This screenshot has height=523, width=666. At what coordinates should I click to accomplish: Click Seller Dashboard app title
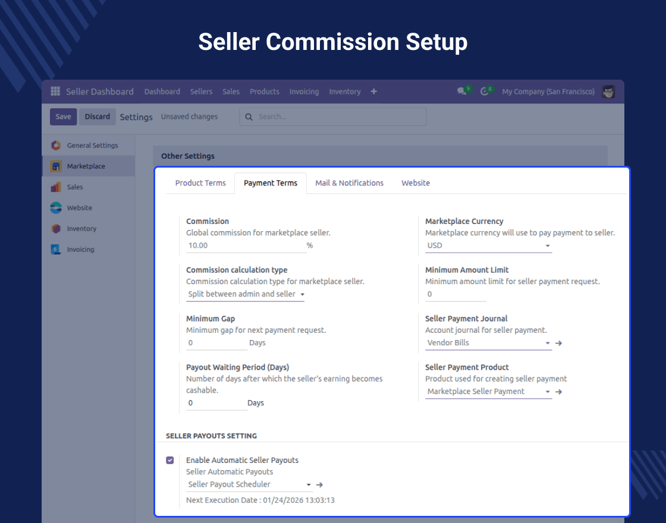[x=100, y=92]
